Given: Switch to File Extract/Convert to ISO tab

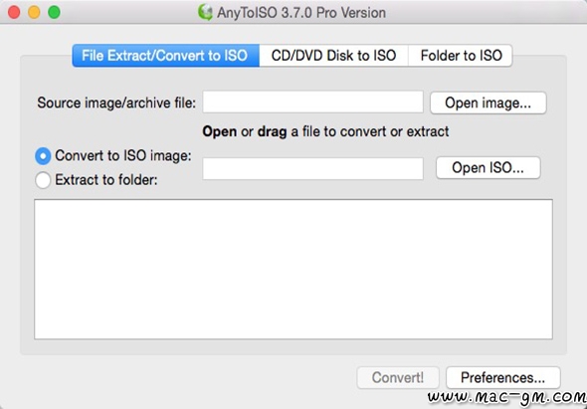Looking at the screenshot, I should pos(165,56).
